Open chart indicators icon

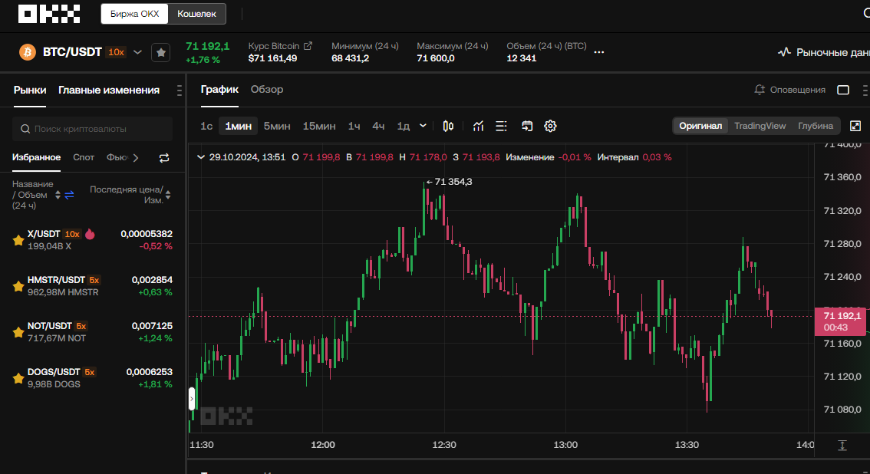(478, 127)
